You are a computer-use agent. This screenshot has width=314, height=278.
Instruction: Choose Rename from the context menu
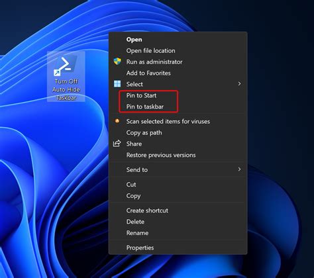click(178, 233)
